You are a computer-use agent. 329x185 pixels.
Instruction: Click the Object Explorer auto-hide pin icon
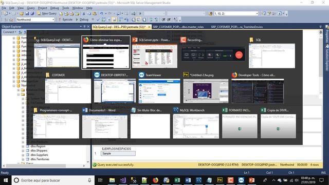84,26
